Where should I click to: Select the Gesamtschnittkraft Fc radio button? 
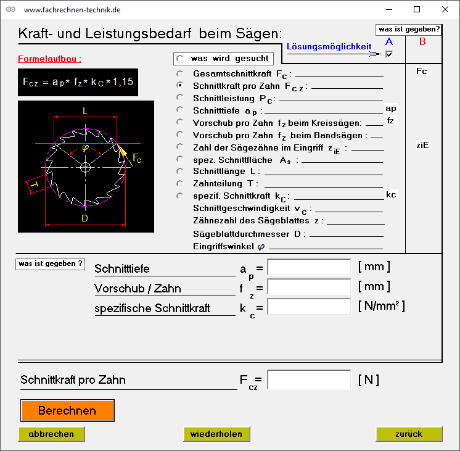click(x=180, y=73)
